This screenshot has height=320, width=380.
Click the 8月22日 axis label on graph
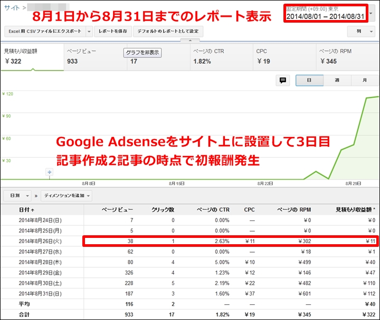[x=265, y=184]
